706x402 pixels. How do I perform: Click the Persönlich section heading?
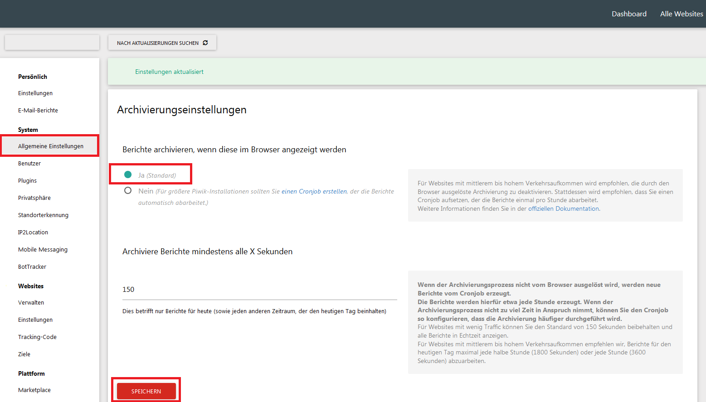(33, 77)
